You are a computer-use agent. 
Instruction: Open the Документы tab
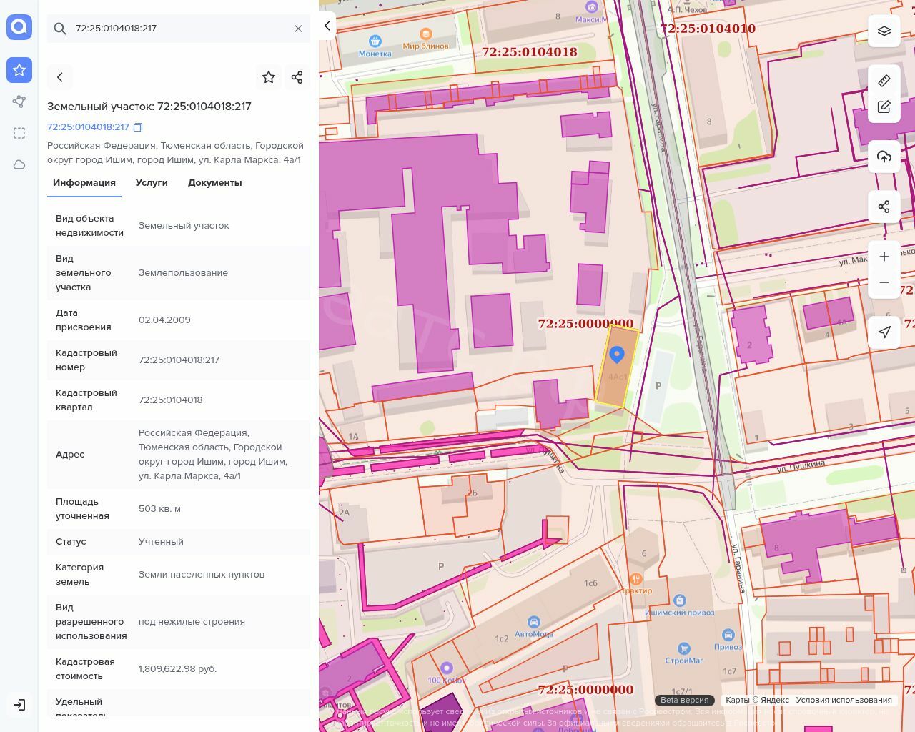[214, 183]
